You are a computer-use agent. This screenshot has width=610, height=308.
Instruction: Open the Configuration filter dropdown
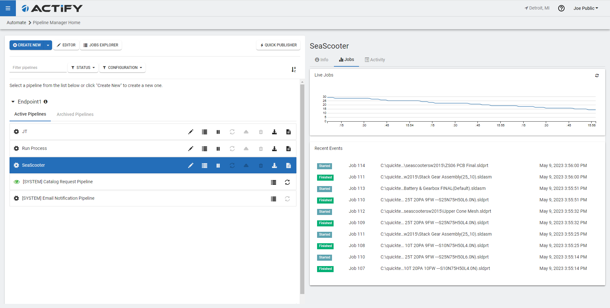(122, 68)
